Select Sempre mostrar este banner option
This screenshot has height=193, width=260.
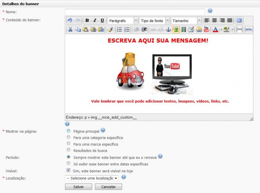coord(69,157)
